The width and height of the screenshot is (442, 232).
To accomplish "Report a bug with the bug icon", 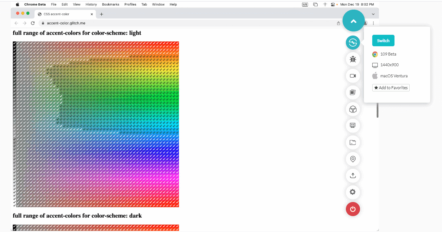I will tap(353, 59).
